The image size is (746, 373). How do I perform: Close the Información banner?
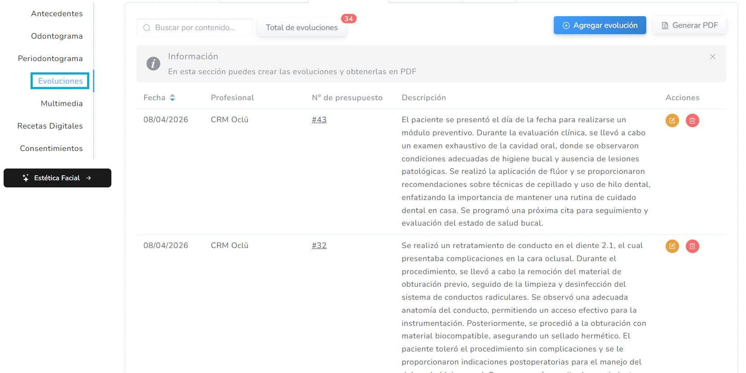pyautogui.click(x=712, y=57)
